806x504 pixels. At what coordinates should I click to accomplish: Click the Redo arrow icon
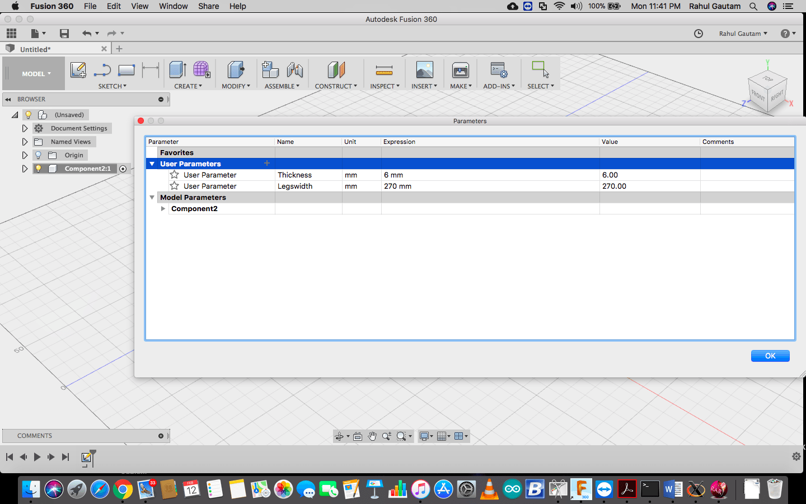click(111, 34)
